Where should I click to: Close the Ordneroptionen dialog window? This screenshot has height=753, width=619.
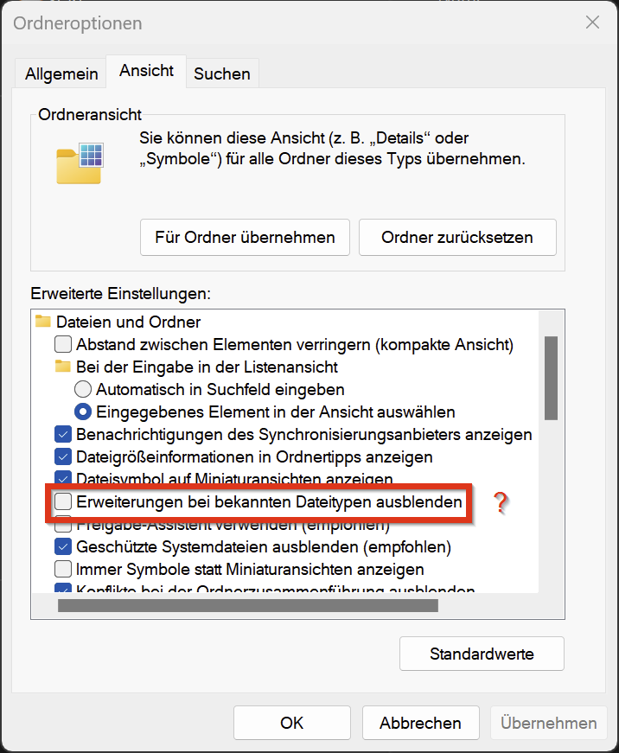coord(592,22)
